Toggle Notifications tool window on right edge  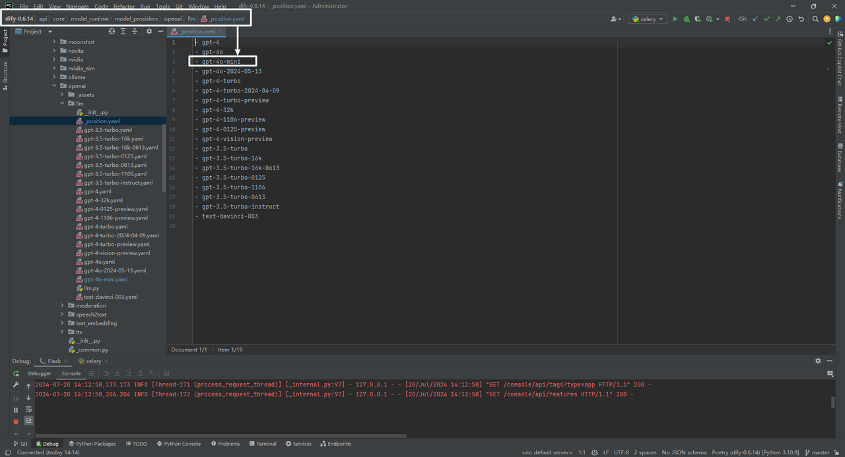(x=840, y=200)
